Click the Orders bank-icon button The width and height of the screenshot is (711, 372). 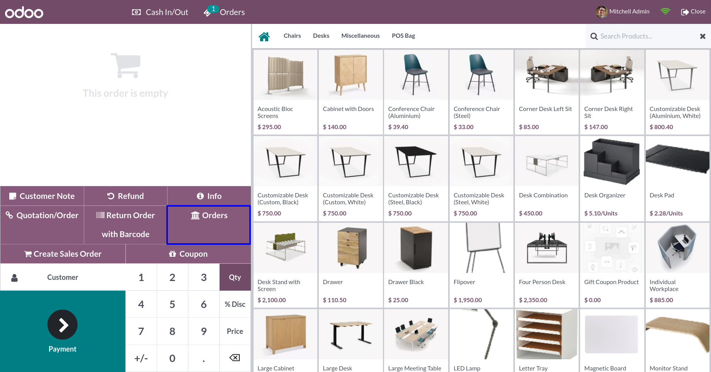(209, 225)
